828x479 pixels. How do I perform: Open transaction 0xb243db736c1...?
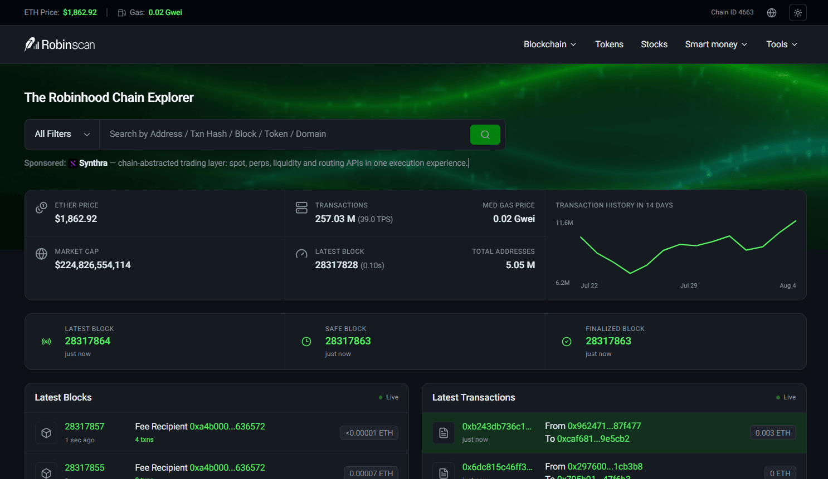[497, 427]
